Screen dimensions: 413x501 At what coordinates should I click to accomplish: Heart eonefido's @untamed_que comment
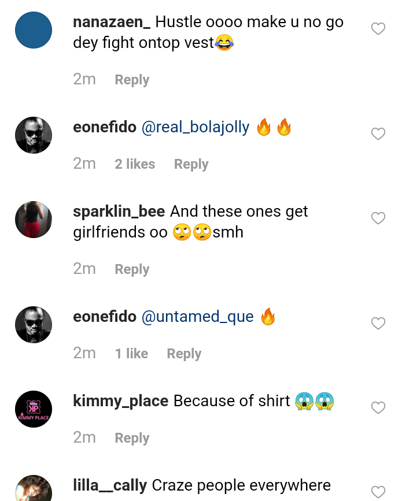point(378,324)
